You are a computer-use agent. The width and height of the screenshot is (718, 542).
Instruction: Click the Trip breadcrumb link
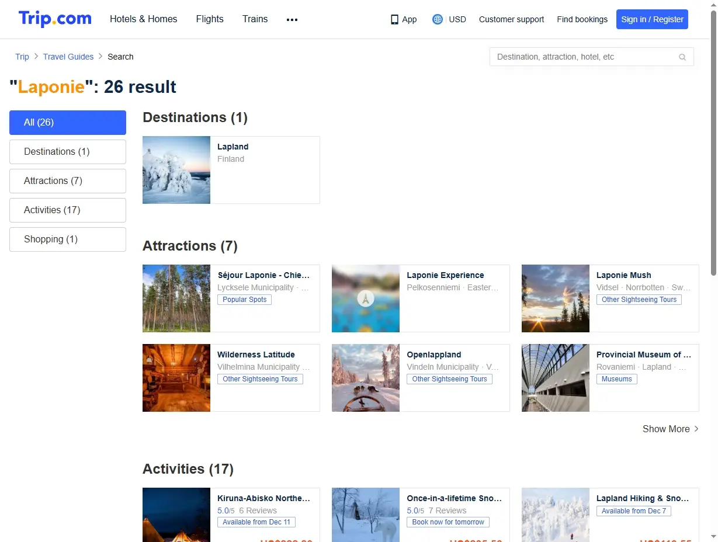pos(22,57)
